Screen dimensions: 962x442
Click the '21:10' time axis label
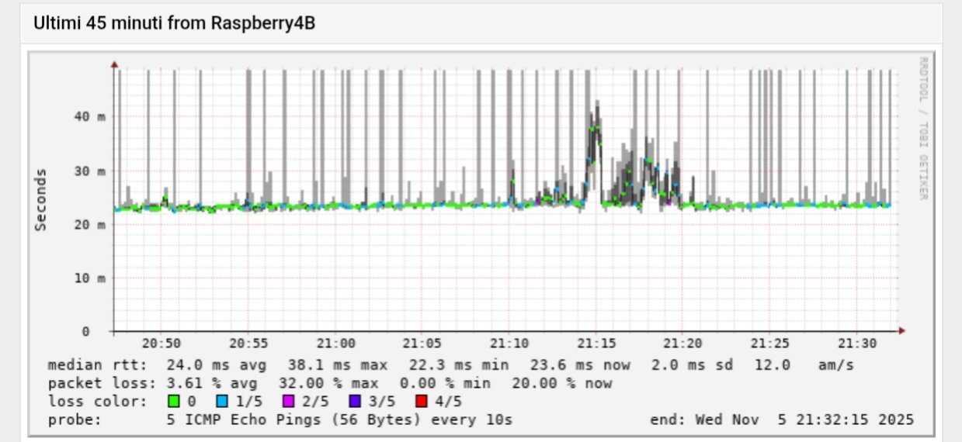509,343
